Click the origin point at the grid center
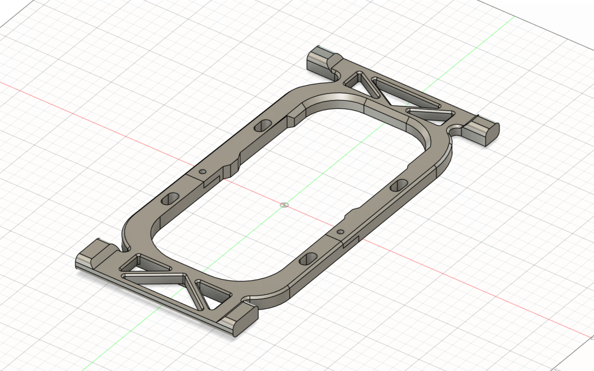The height and width of the screenshot is (371, 594). [x=284, y=205]
